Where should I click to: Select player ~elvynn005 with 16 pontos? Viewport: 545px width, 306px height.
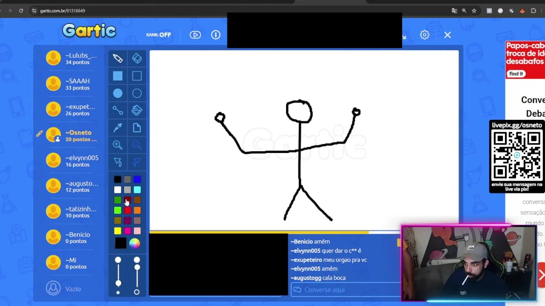pos(72,161)
